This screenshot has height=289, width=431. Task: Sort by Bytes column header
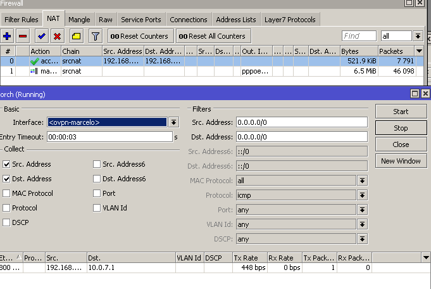tap(359, 51)
